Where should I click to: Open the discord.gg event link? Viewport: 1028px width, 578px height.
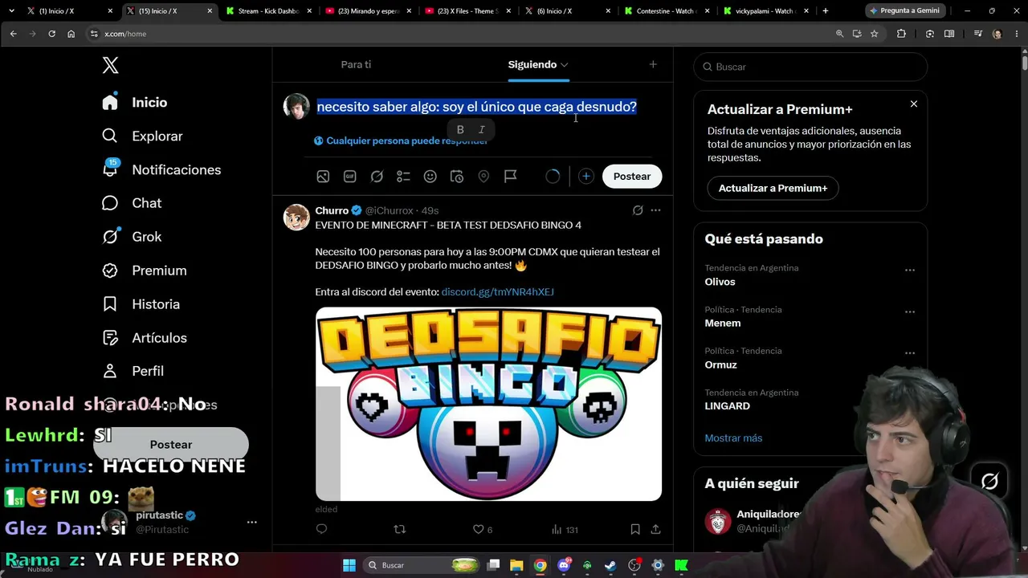pos(497,292)
